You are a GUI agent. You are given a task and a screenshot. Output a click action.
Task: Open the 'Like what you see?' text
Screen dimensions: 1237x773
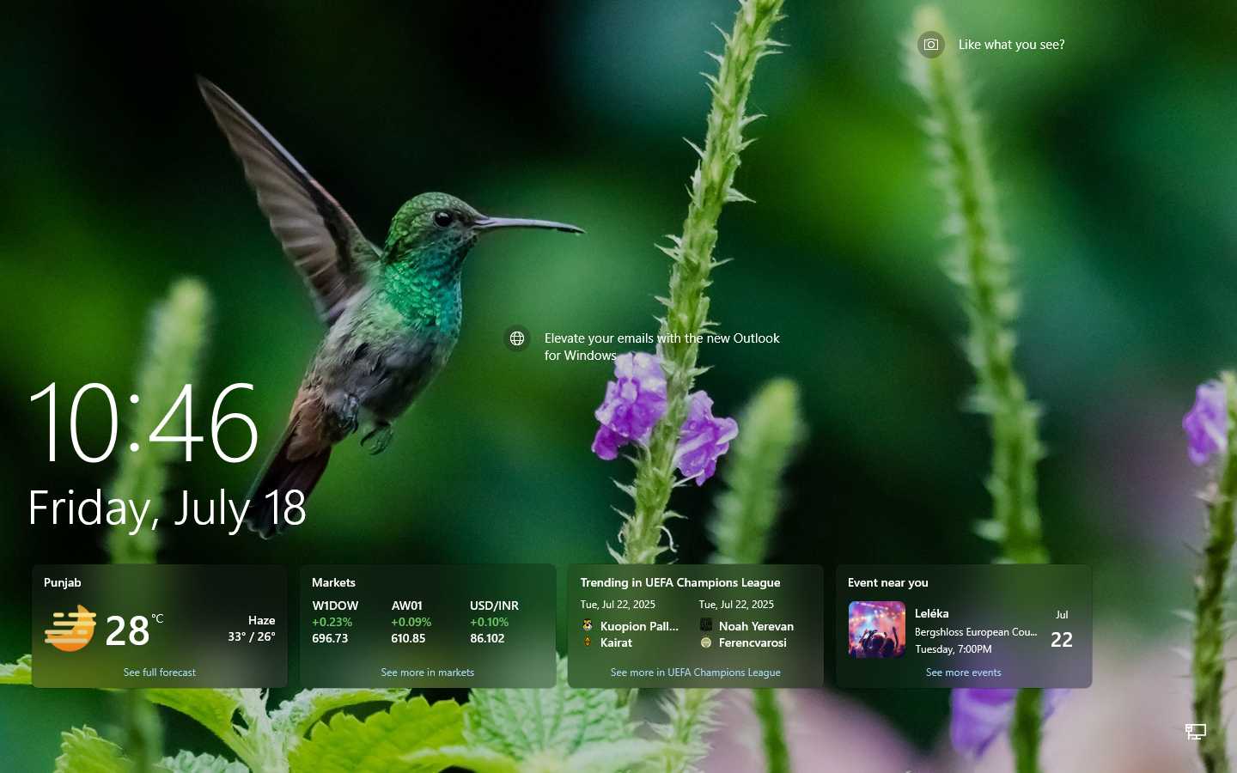click(x=1011, y=45)
